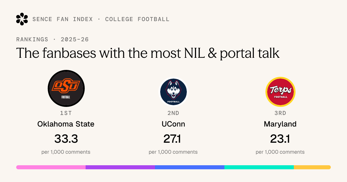Select the blue segment of color bar
Screen dimensions: 347x182
[190, 167]
